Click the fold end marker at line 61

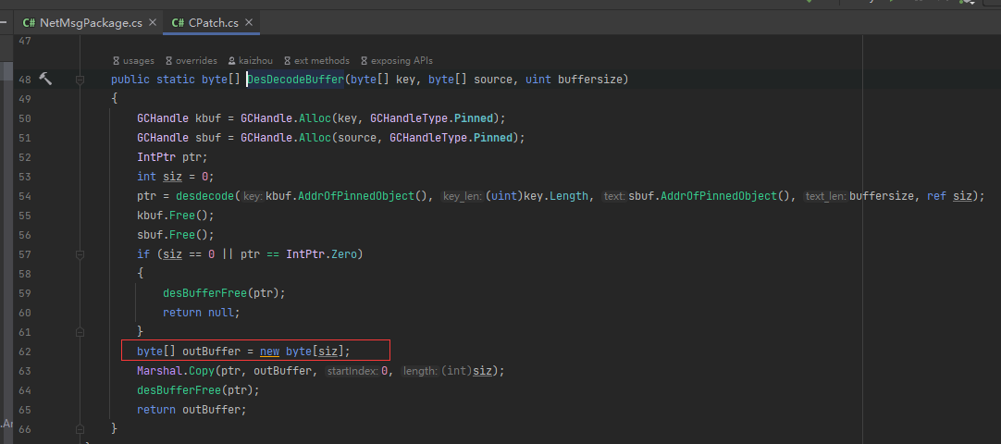click(80, 331)
